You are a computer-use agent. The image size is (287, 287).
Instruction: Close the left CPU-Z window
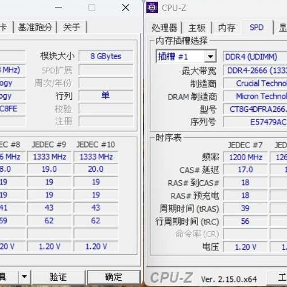tap(126, 7)
